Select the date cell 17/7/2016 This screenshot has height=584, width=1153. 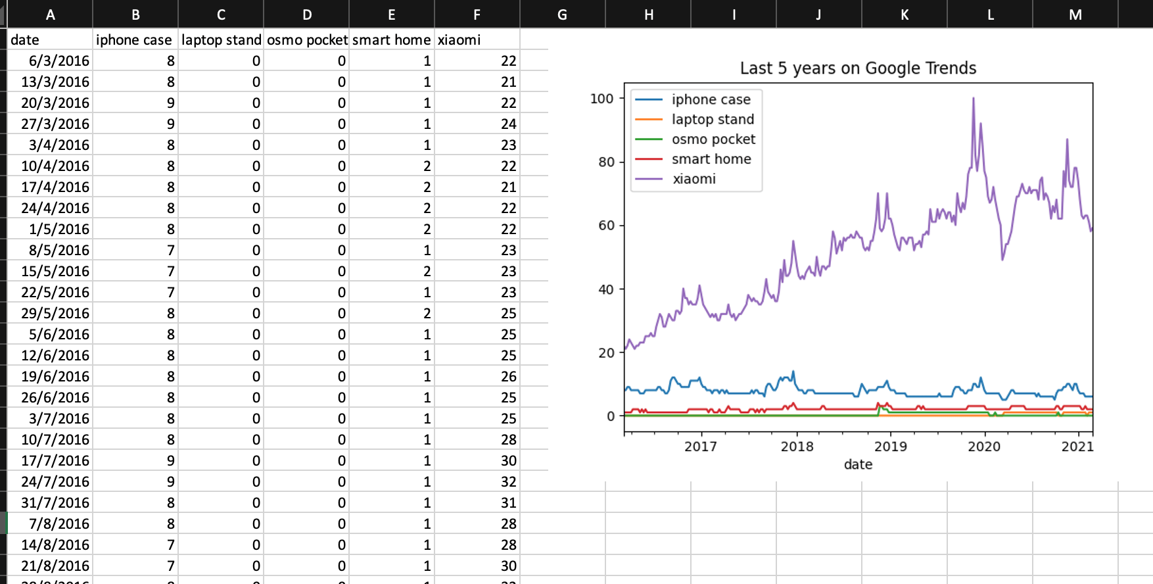50,460
